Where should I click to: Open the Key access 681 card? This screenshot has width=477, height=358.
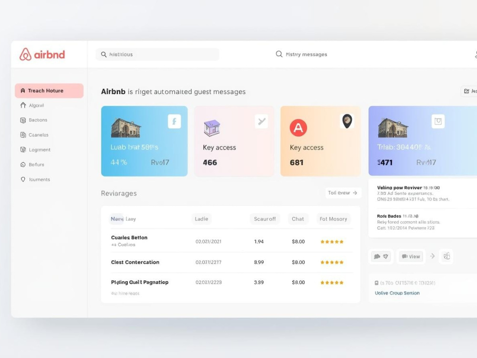[321, 141]
